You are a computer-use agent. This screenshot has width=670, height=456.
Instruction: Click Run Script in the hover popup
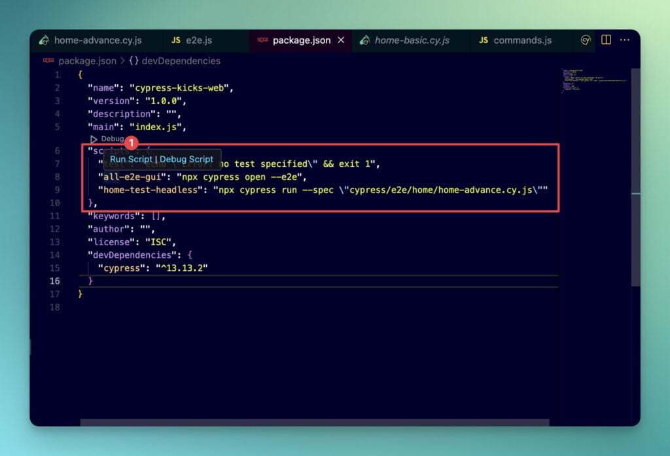coord(131,159)
